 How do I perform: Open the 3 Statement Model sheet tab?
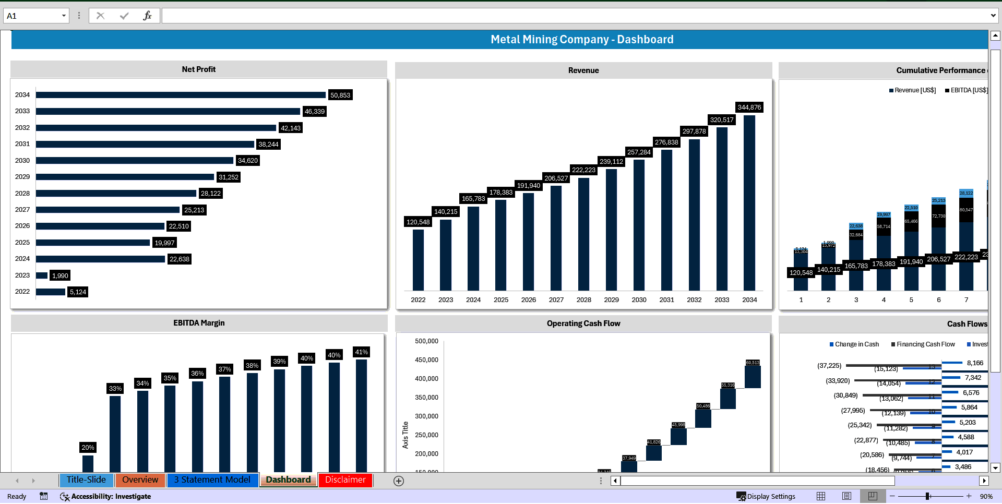(x=212, y=480)
